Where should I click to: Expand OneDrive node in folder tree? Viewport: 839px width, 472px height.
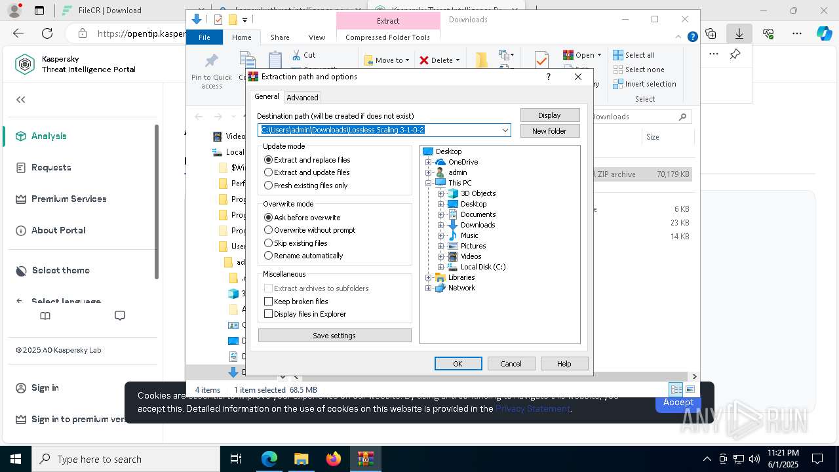click(429, 162)
